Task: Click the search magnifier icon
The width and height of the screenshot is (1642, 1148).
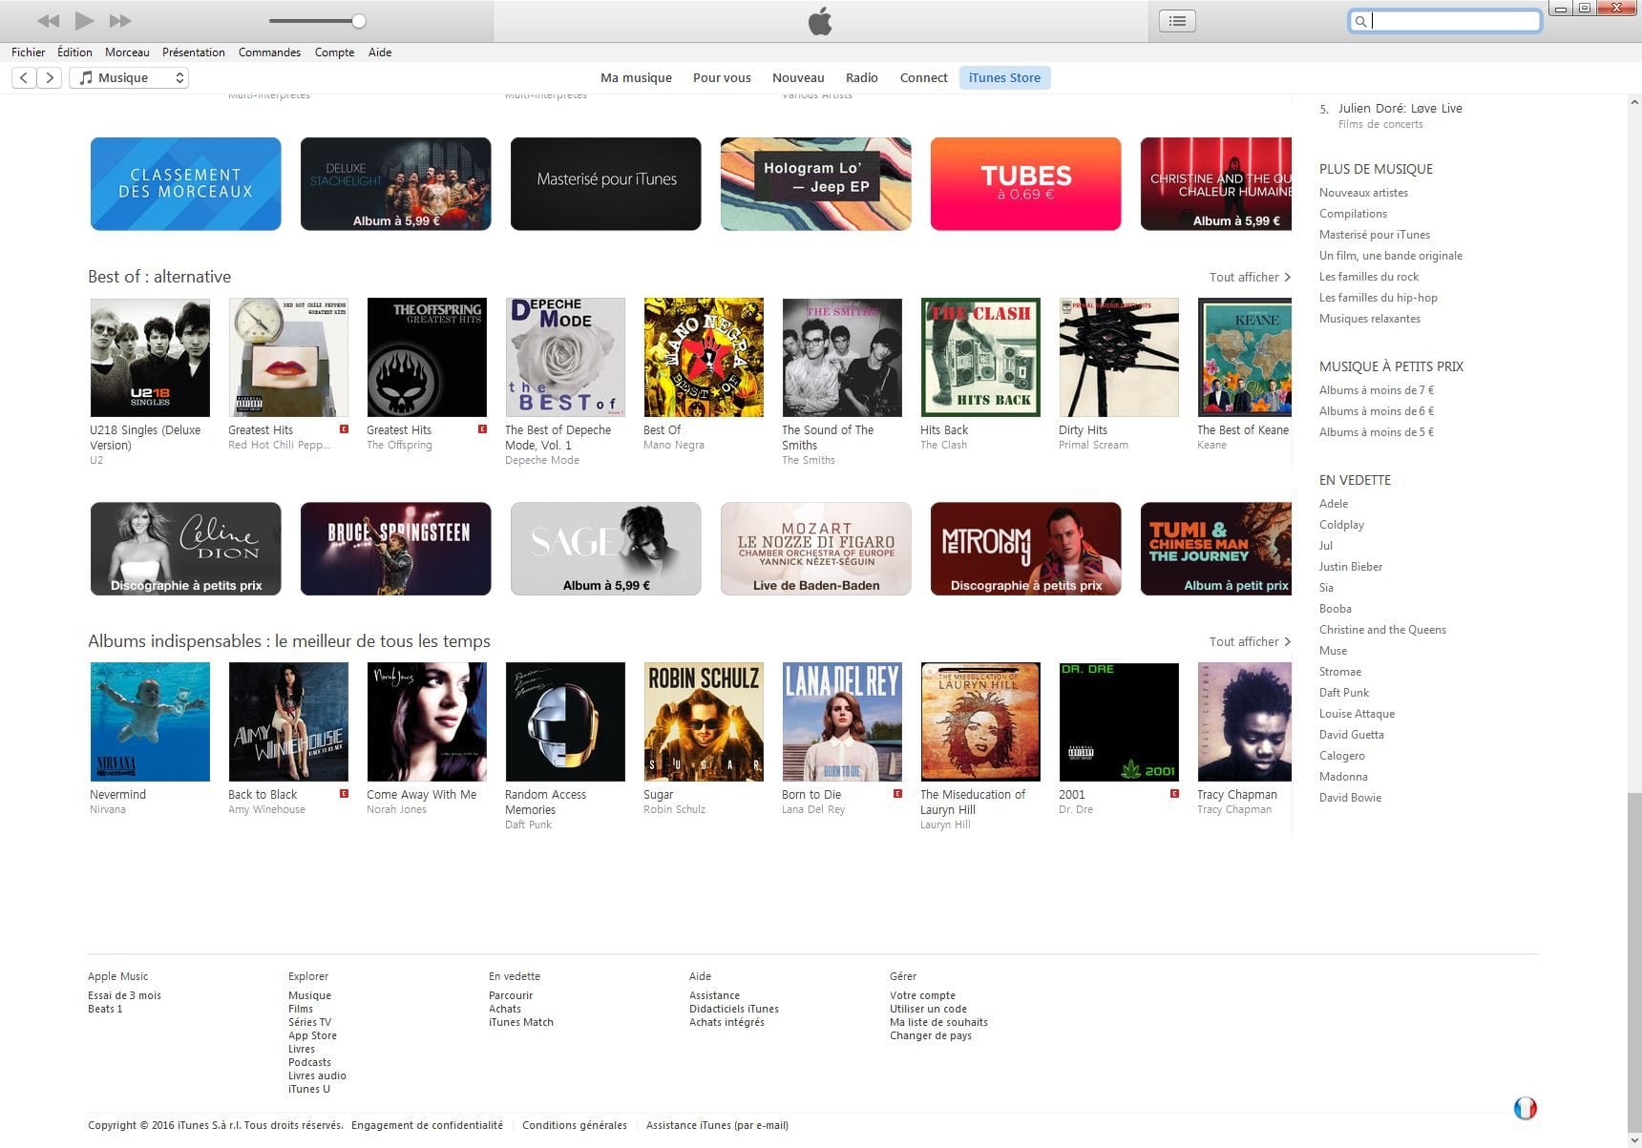Action: [x=1360, y=21]
